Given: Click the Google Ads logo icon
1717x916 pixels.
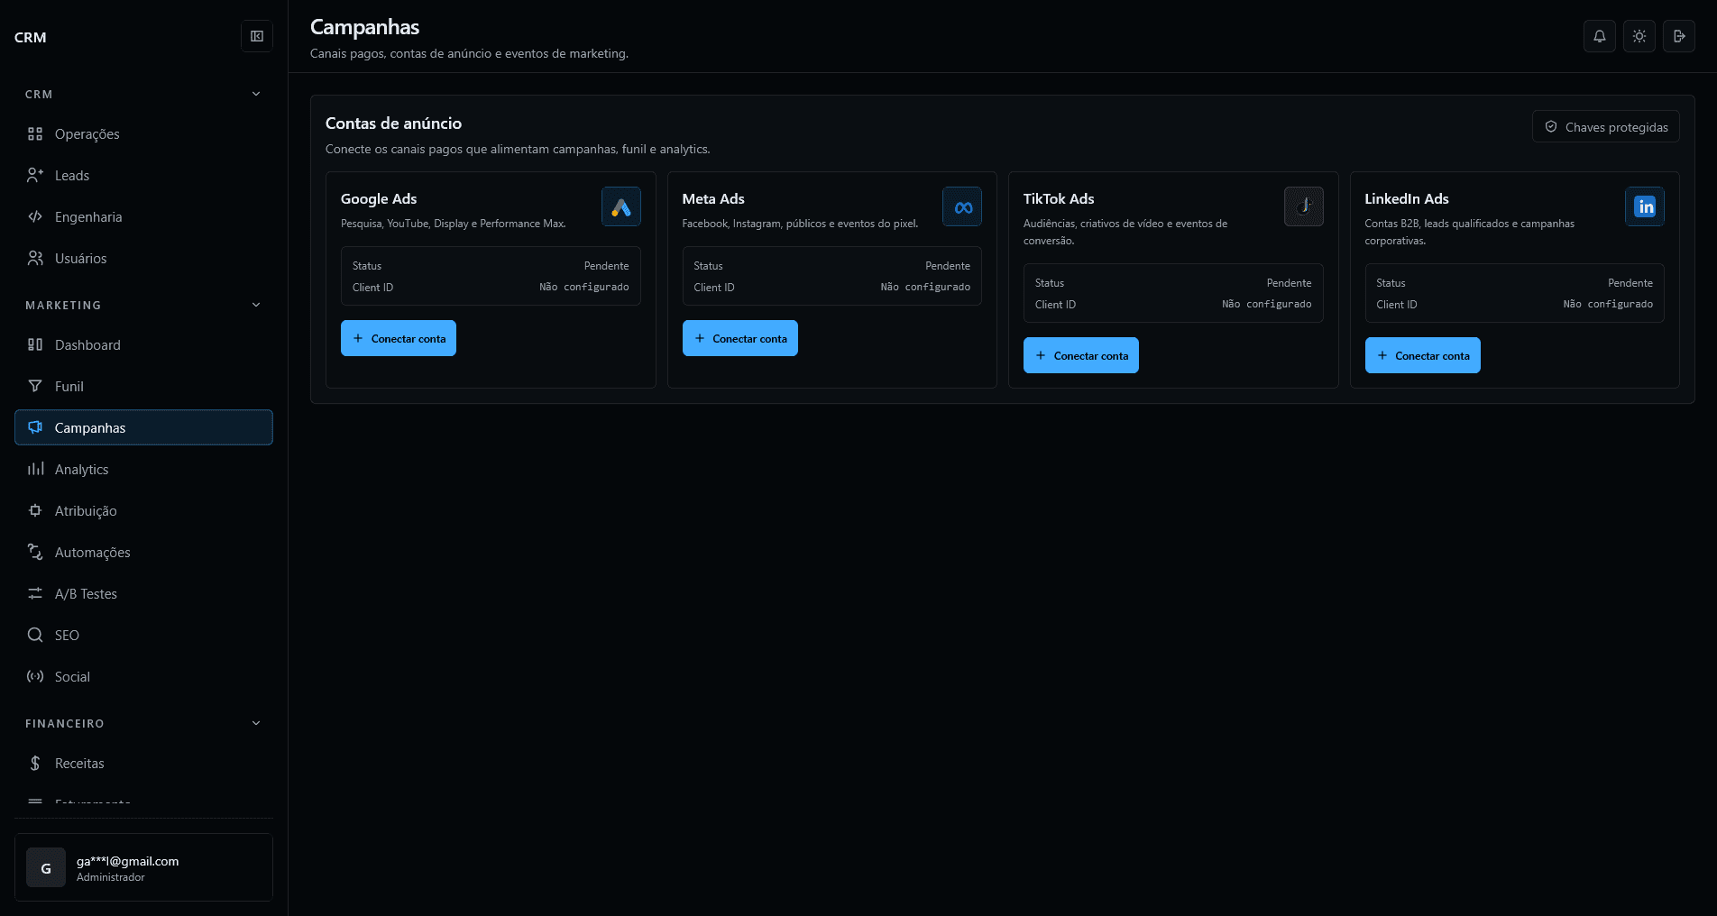Looking at the screenshot, I should click(x=621, y=207).
